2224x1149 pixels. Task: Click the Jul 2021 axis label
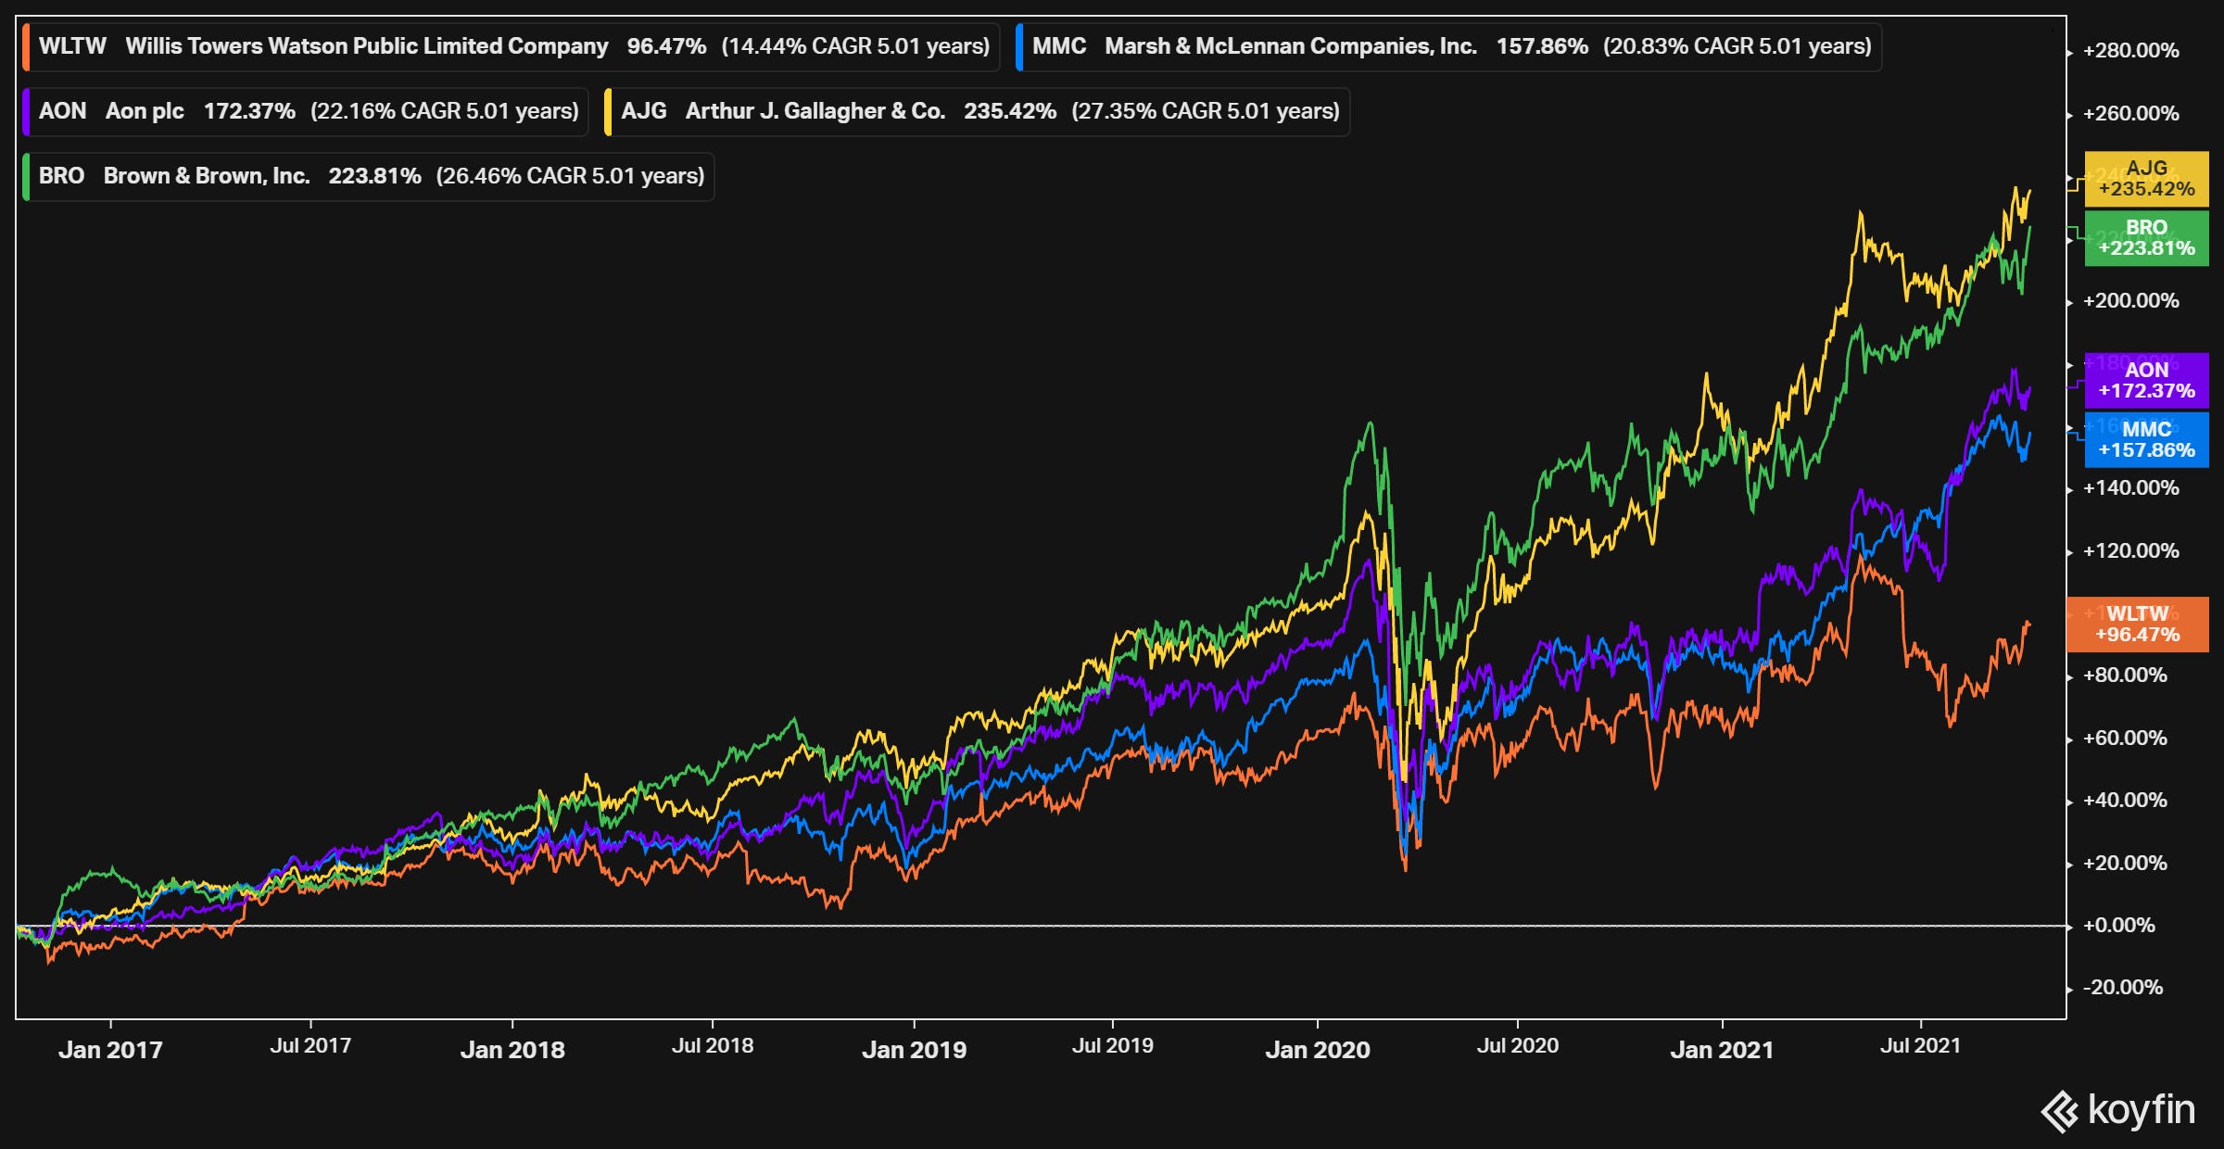(1921, 1046)
